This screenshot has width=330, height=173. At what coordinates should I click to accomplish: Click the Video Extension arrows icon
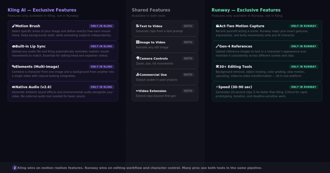pyautogui.click(x=137, y=91)
